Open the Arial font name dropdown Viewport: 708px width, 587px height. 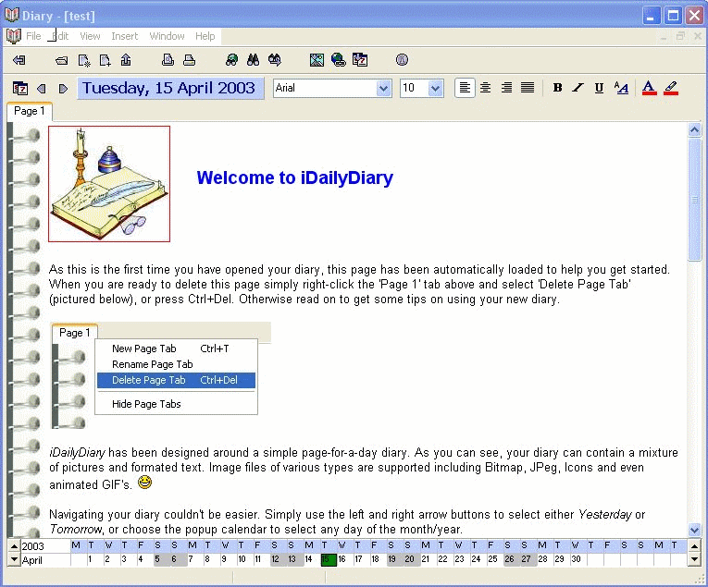tap(384, 89)
